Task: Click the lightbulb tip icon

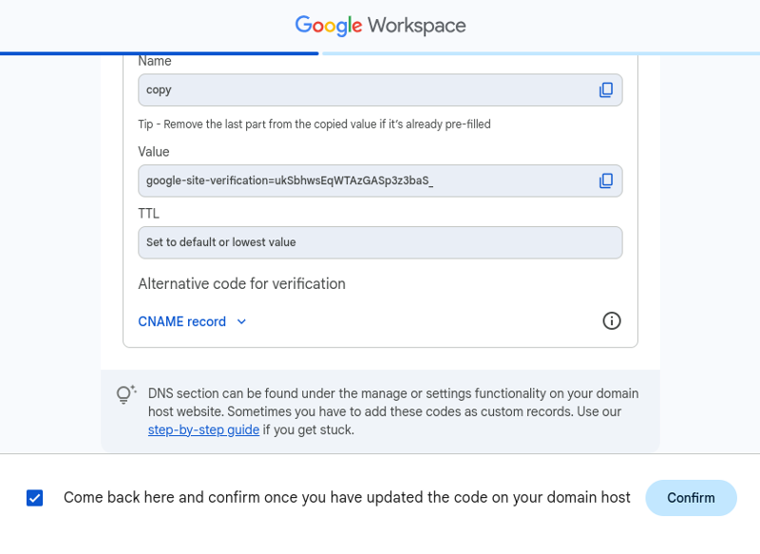Action: pos(124,393)
